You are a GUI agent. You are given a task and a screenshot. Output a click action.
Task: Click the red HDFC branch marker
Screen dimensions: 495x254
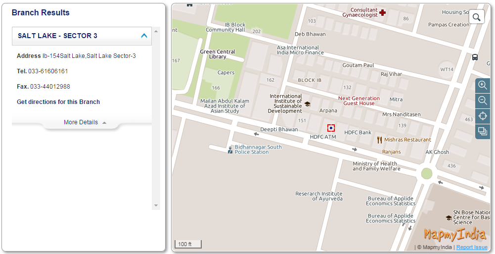pyautogui.click(x=331, y=128)
